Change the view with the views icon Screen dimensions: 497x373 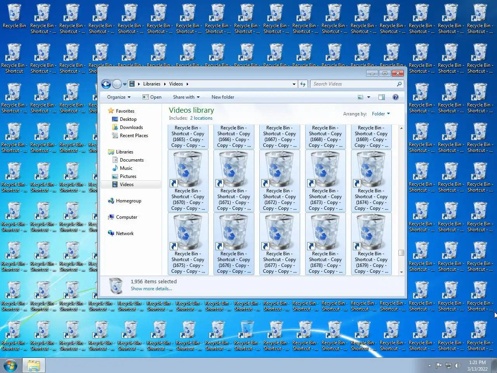[x=360, y=97]
